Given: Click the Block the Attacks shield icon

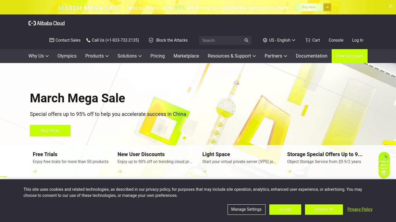Looking at the screenshot, I should pyautogui.click(x=151, y=40).
